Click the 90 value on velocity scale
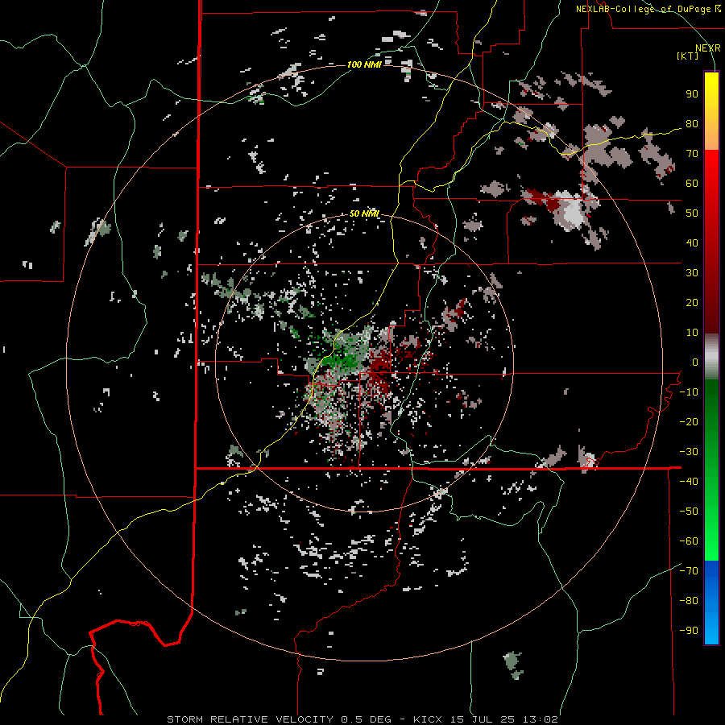This screenshot has width=725, height=725. tap(692, 94)
